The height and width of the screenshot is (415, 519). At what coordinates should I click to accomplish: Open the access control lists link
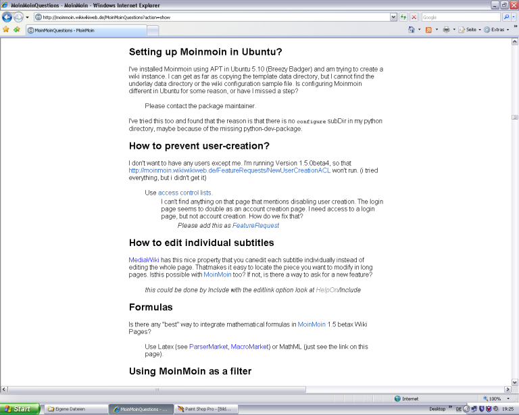[x=185, y=193]
